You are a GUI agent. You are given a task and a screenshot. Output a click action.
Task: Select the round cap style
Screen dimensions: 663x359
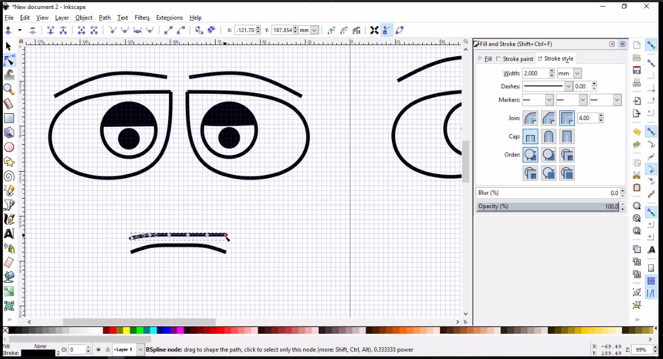point(548,136)
